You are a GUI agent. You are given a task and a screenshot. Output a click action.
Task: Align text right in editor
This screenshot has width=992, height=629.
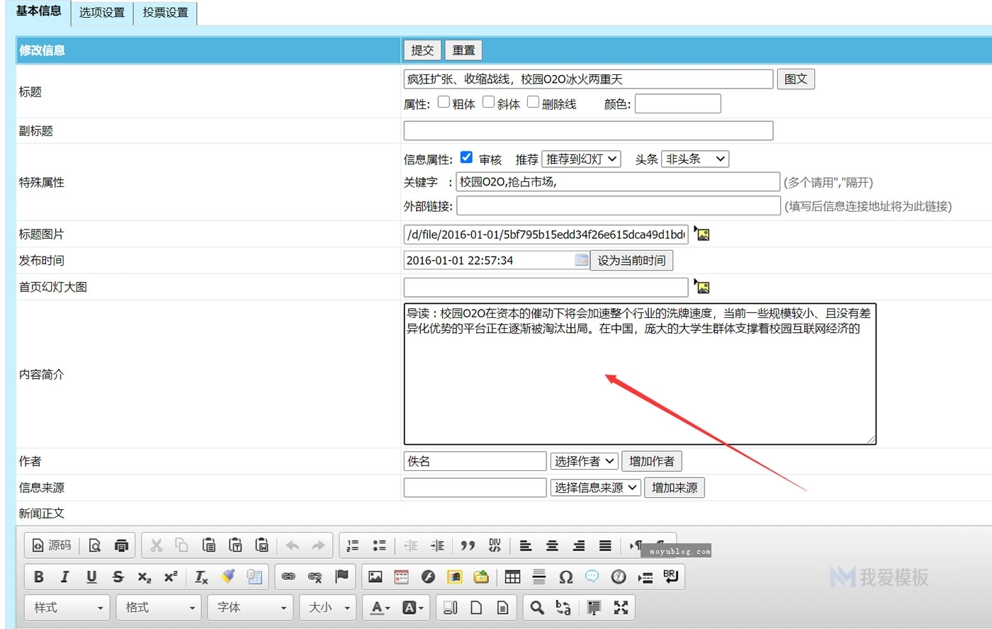click(579, 545)
